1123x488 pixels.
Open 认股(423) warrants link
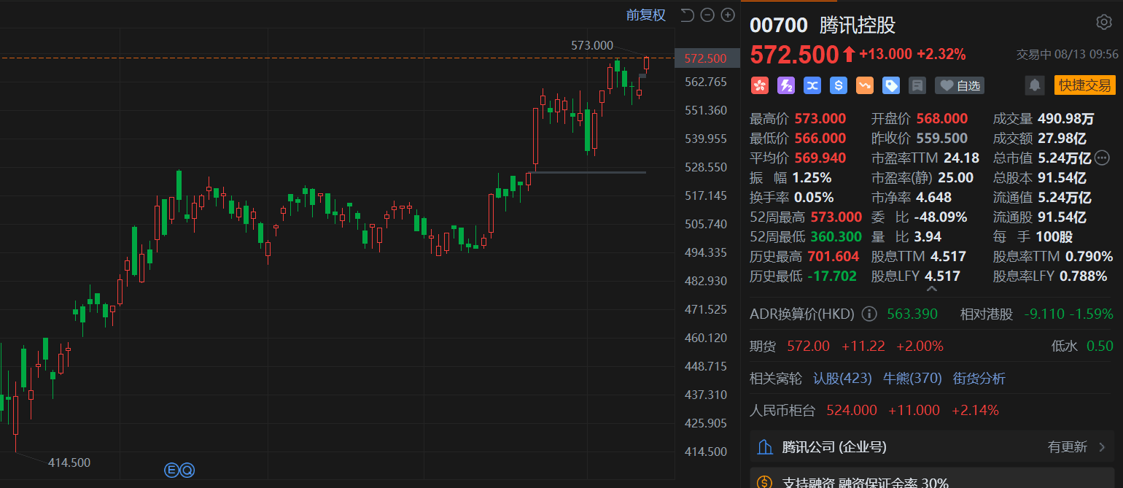click(842, 379)
